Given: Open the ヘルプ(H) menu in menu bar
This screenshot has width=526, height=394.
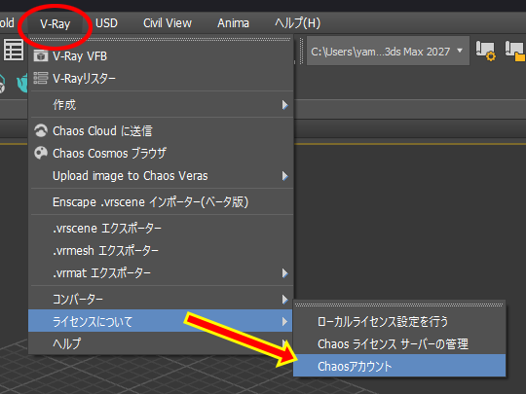Looking at the screenshot, I should tap(297, 23).
